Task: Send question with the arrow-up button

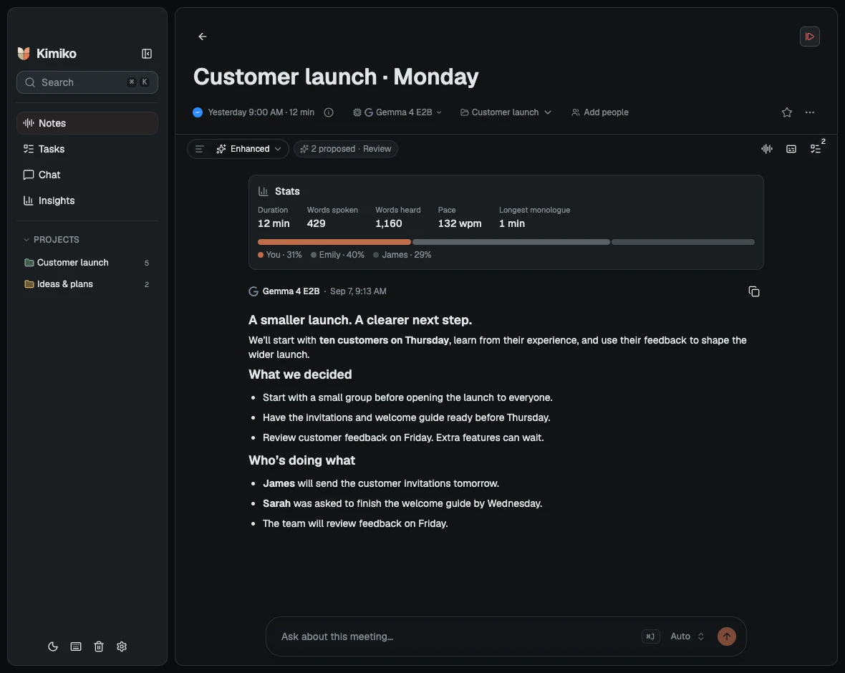Action: [726, 636]
